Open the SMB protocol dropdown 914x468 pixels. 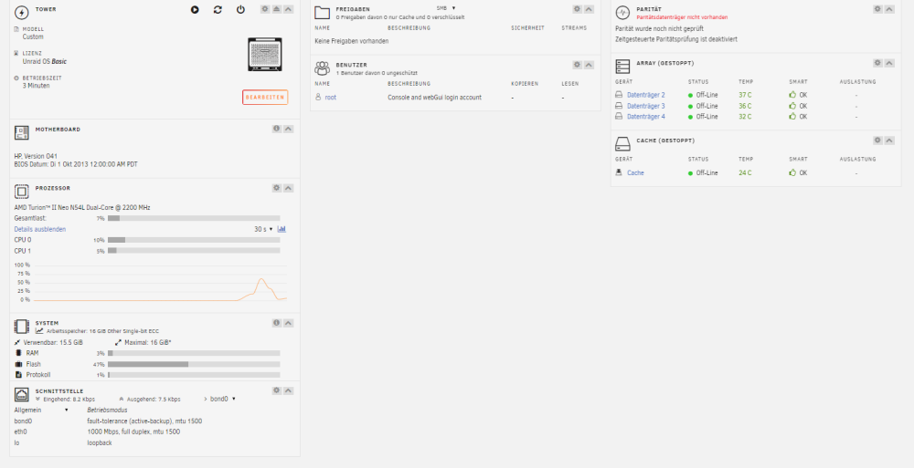click(x=446, y=8)
